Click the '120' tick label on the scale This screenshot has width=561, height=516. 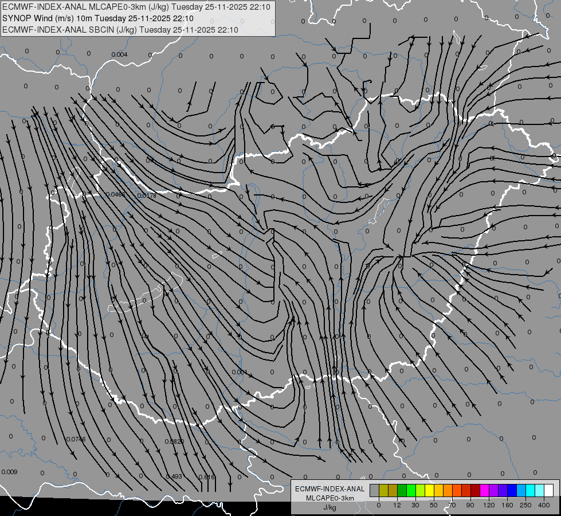[x=489, y=505]
